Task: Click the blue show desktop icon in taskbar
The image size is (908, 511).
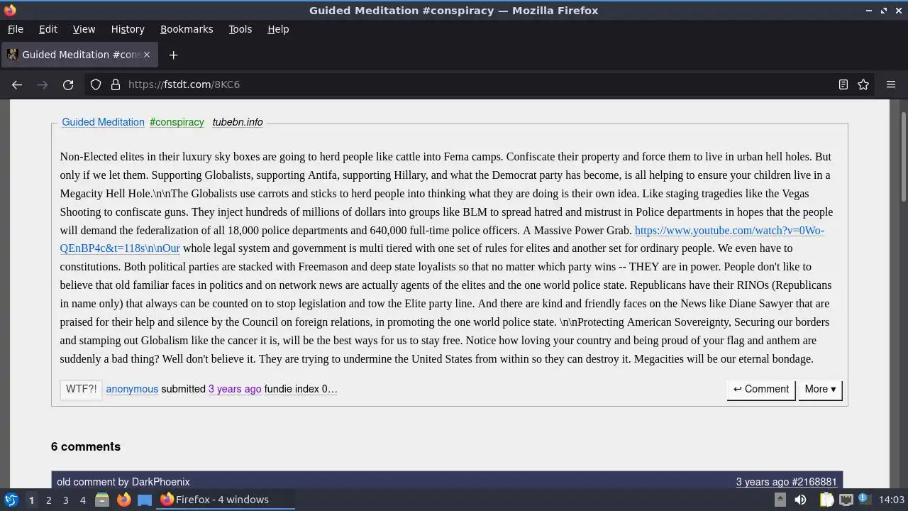Action: click(x=145, y=500)
